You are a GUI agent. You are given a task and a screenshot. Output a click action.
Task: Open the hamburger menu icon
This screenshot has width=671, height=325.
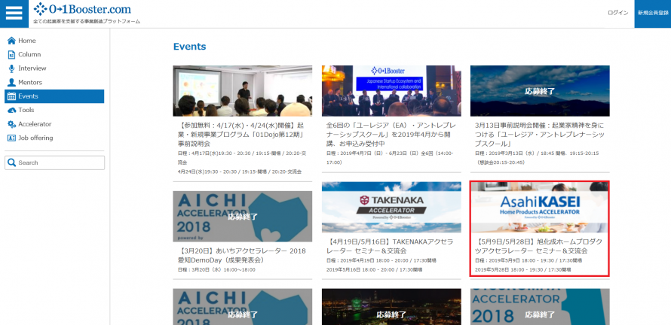pos(14,14)
